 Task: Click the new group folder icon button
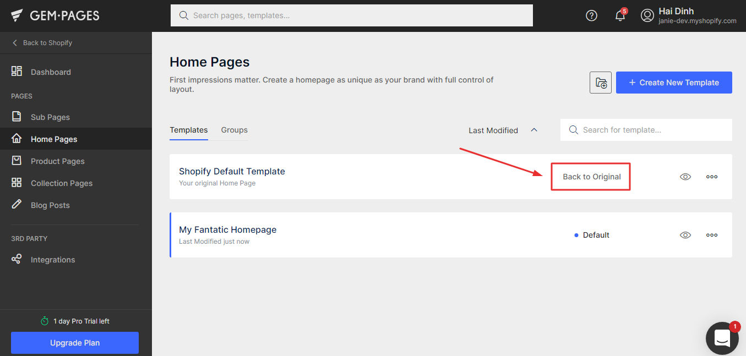point(601,83)
